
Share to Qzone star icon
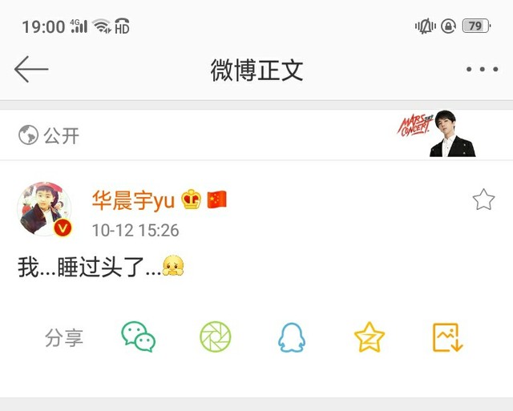tap(370, 336)
